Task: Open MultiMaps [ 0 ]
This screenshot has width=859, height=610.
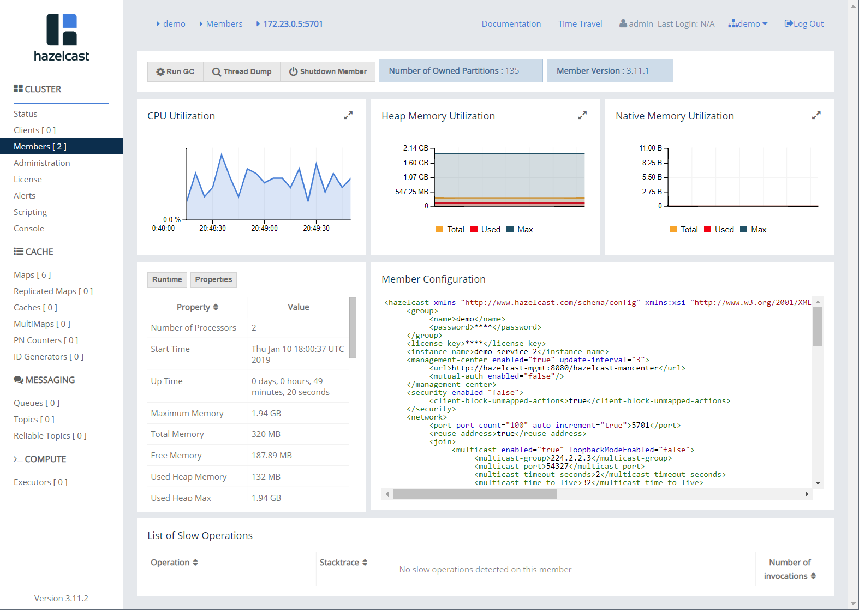Action: (x=42, y=324)
